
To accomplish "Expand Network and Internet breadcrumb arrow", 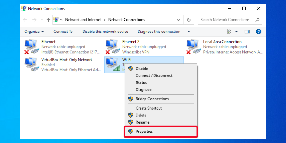I will click(x=105, y=20).
